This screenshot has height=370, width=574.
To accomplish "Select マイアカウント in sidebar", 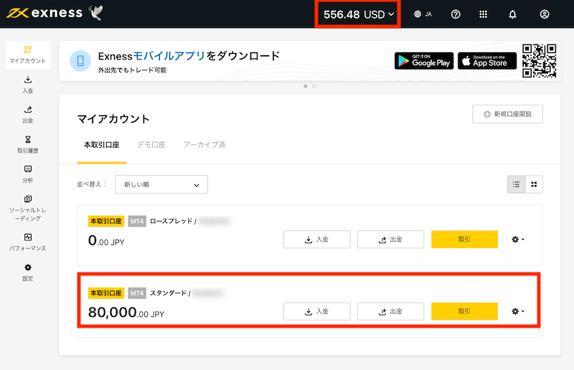I will 28,55.
